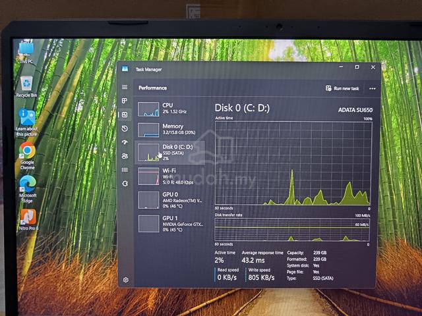This screenshot has width=422, height=316.
Task: Select the Recycle Bin desktop icon
Action: pos(26,86)
